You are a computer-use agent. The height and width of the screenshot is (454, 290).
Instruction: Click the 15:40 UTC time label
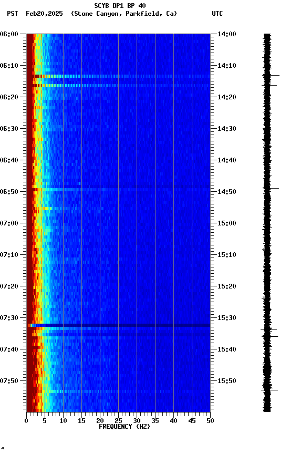[x=227, y=350]
